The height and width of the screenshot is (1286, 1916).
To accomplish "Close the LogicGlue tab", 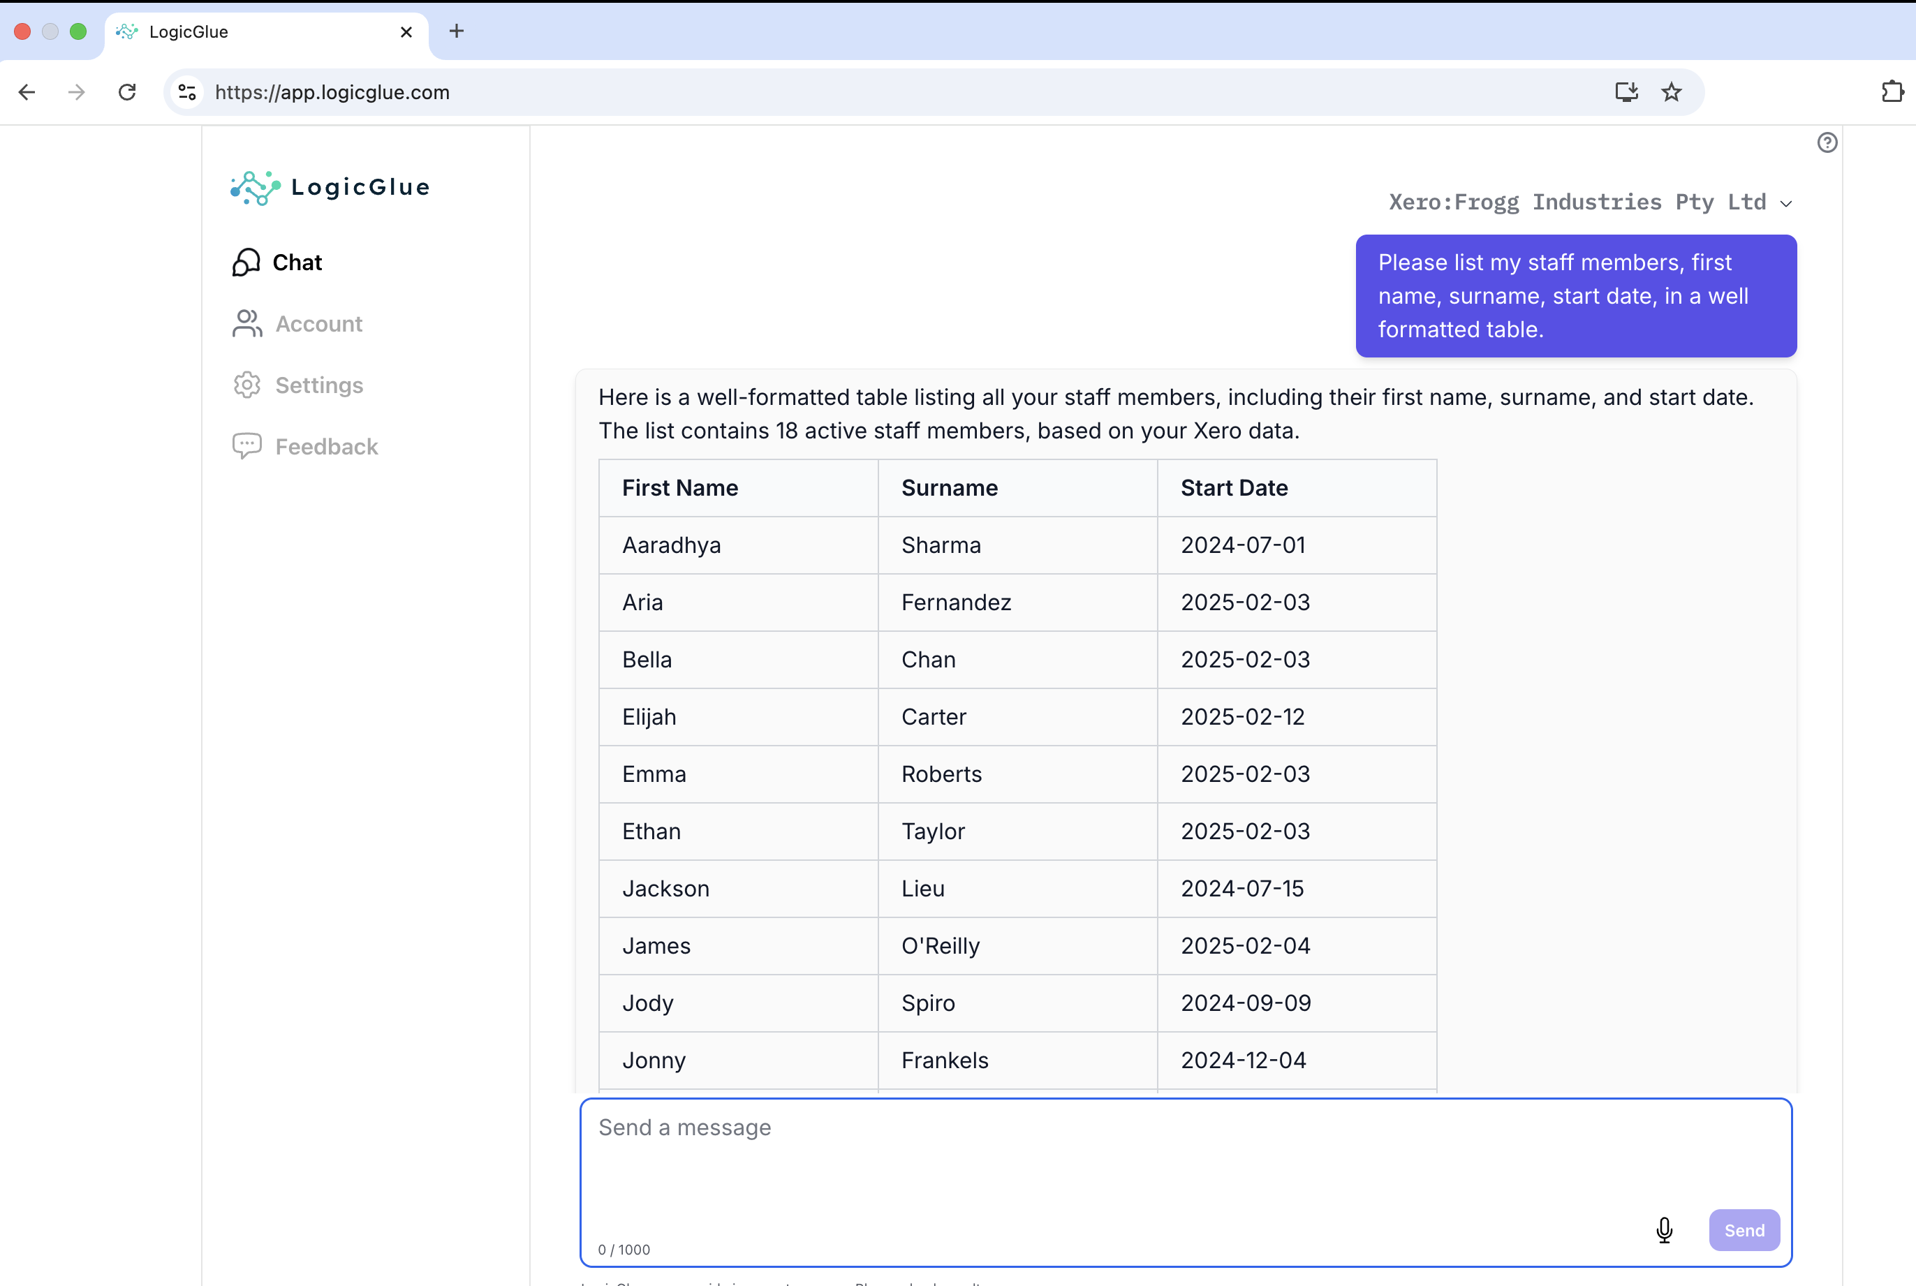I will (x=406, y=32).
